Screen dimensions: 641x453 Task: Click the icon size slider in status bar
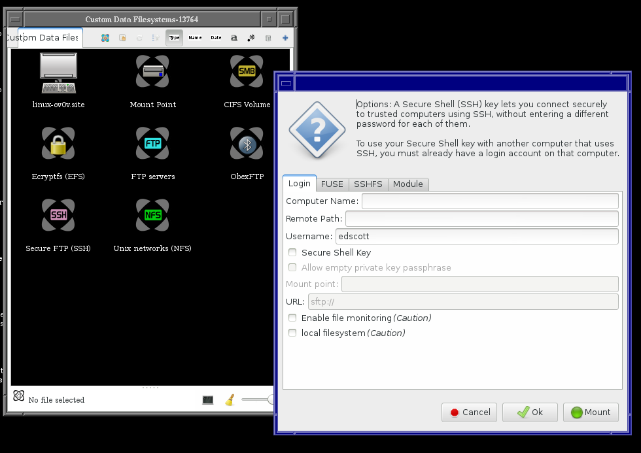click(256, 399)
